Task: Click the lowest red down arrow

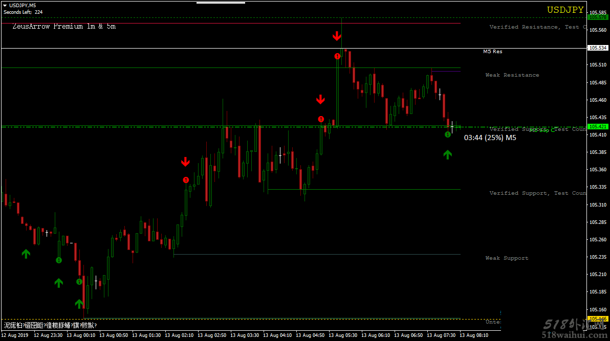Action: [186, 162]
